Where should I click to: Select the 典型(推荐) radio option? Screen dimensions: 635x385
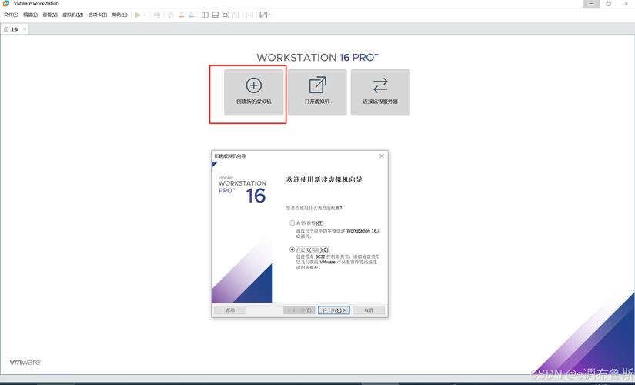292,223
